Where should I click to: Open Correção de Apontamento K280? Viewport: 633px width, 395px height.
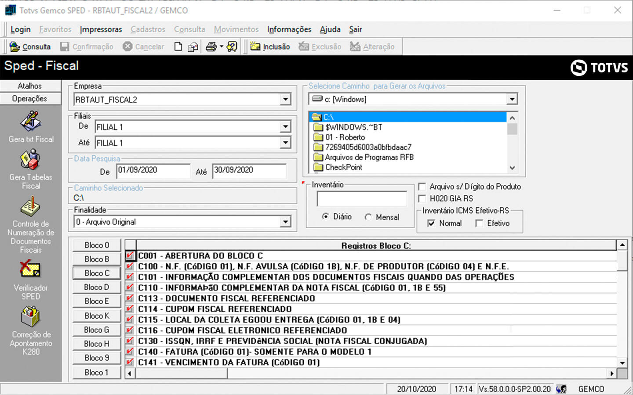tap(31, 317)
